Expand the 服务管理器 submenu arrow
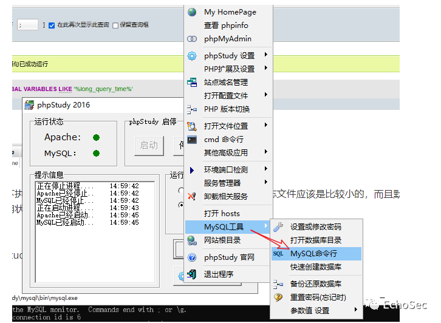Screen dimensions: 441x323 point(266,182)
